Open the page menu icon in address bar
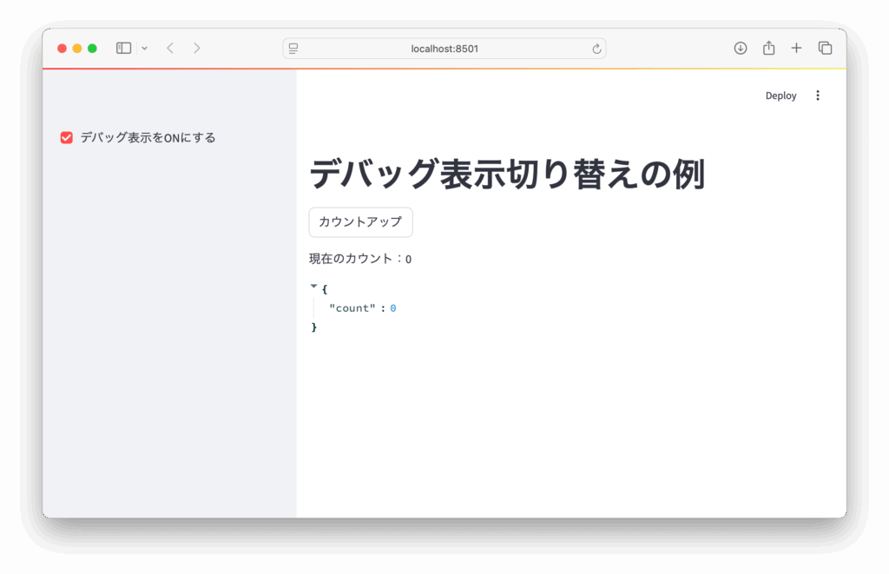Image resolution: width=889 pixels, height=574 pixels. 293,49
